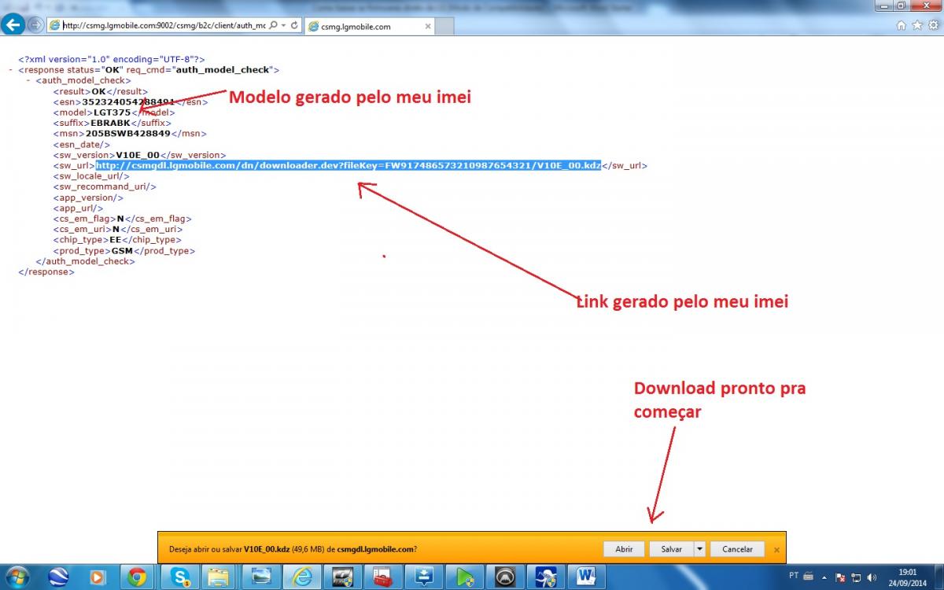
Task: Open the address bar dropdown arrow
Action: click(x=283, y=25)
